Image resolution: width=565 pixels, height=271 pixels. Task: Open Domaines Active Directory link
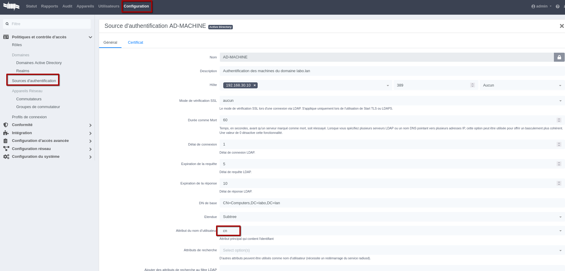[x=39, y=63]
